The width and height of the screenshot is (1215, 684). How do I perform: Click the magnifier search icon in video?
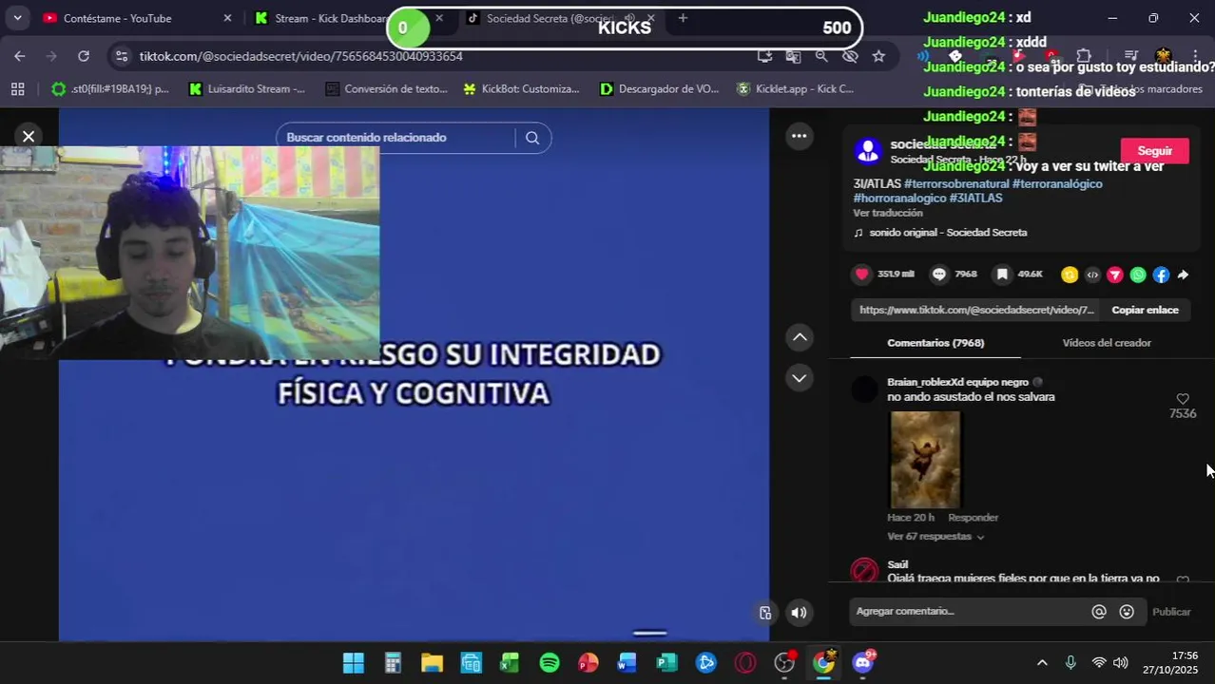coord(532,138)
